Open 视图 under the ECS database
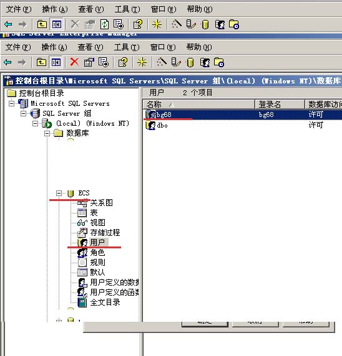Screen dimensions: 342x356 [x=98, y=223]
